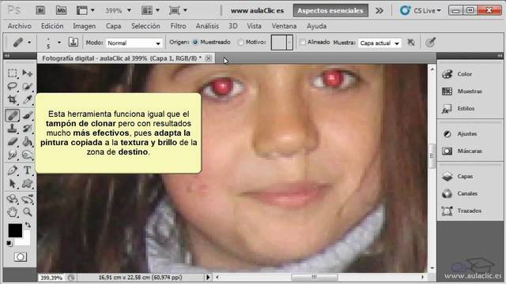506x284 pixels.
Task: Click the vertical scrollbar thumb
Action: coord(432,156)
